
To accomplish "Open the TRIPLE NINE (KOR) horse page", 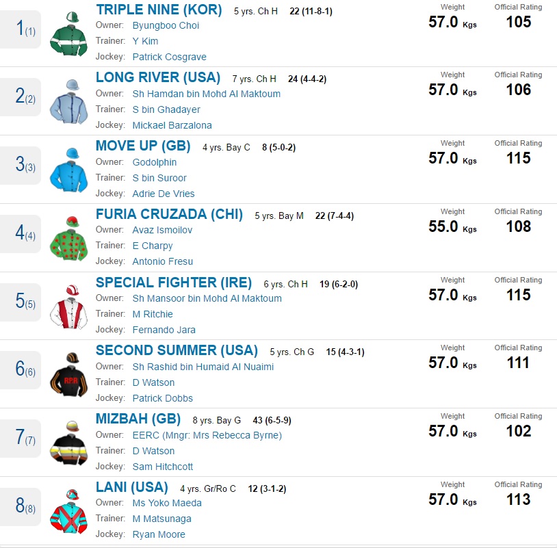I will (x=159, y=10).
